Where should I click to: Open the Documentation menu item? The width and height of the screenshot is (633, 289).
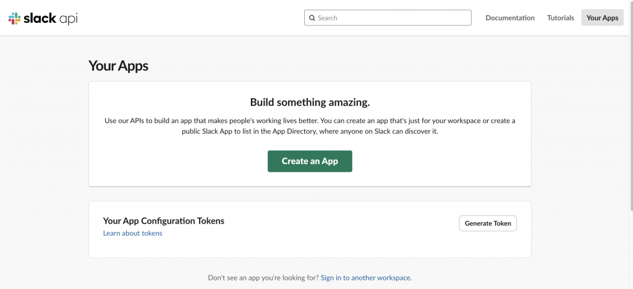click(x=510, y=18)
